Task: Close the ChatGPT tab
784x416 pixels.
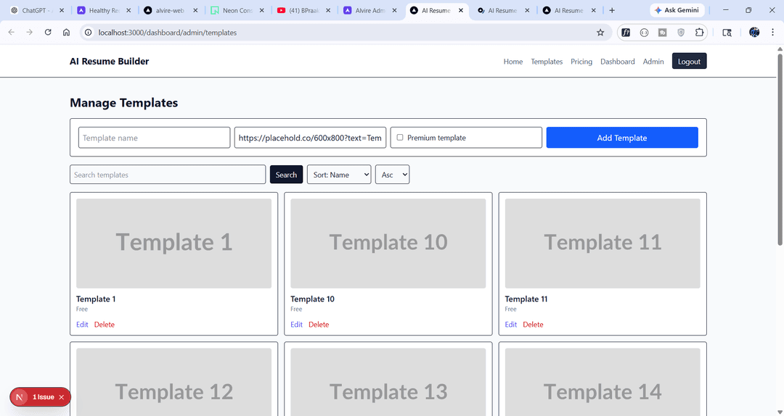Action: [x=62, y=10]
